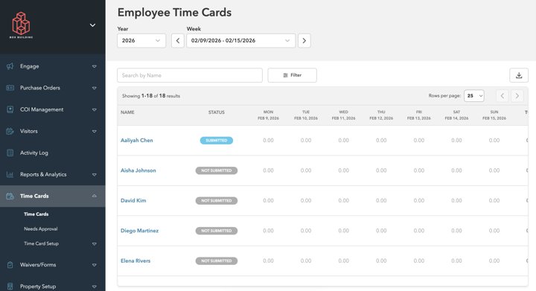
Task: Go to next week arrow
Action: pos(304,41)
